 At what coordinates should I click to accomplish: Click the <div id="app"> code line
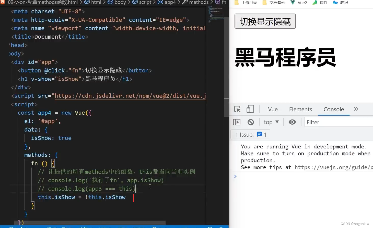(x=34, y=62)
